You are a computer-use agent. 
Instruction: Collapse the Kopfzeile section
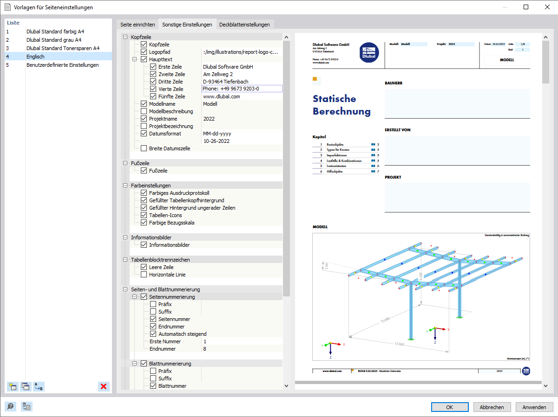point(125,37)
